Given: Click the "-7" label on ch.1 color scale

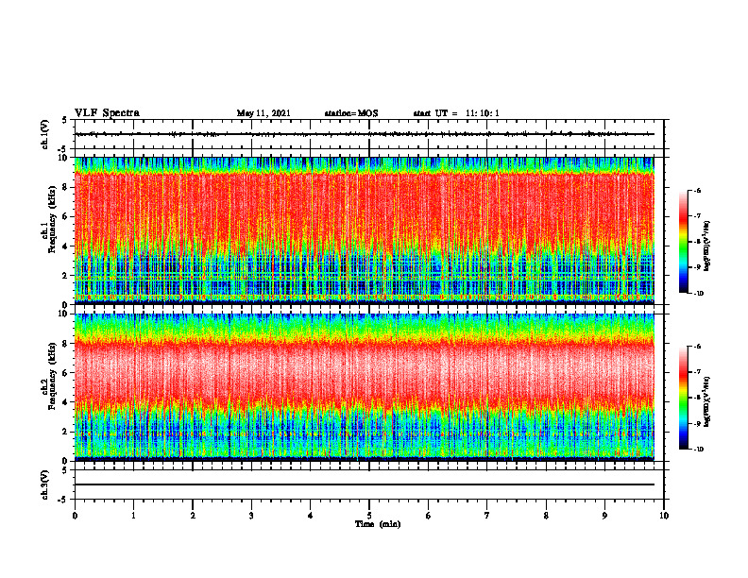Looking at the screenshot, I should [x=697, y=216].
